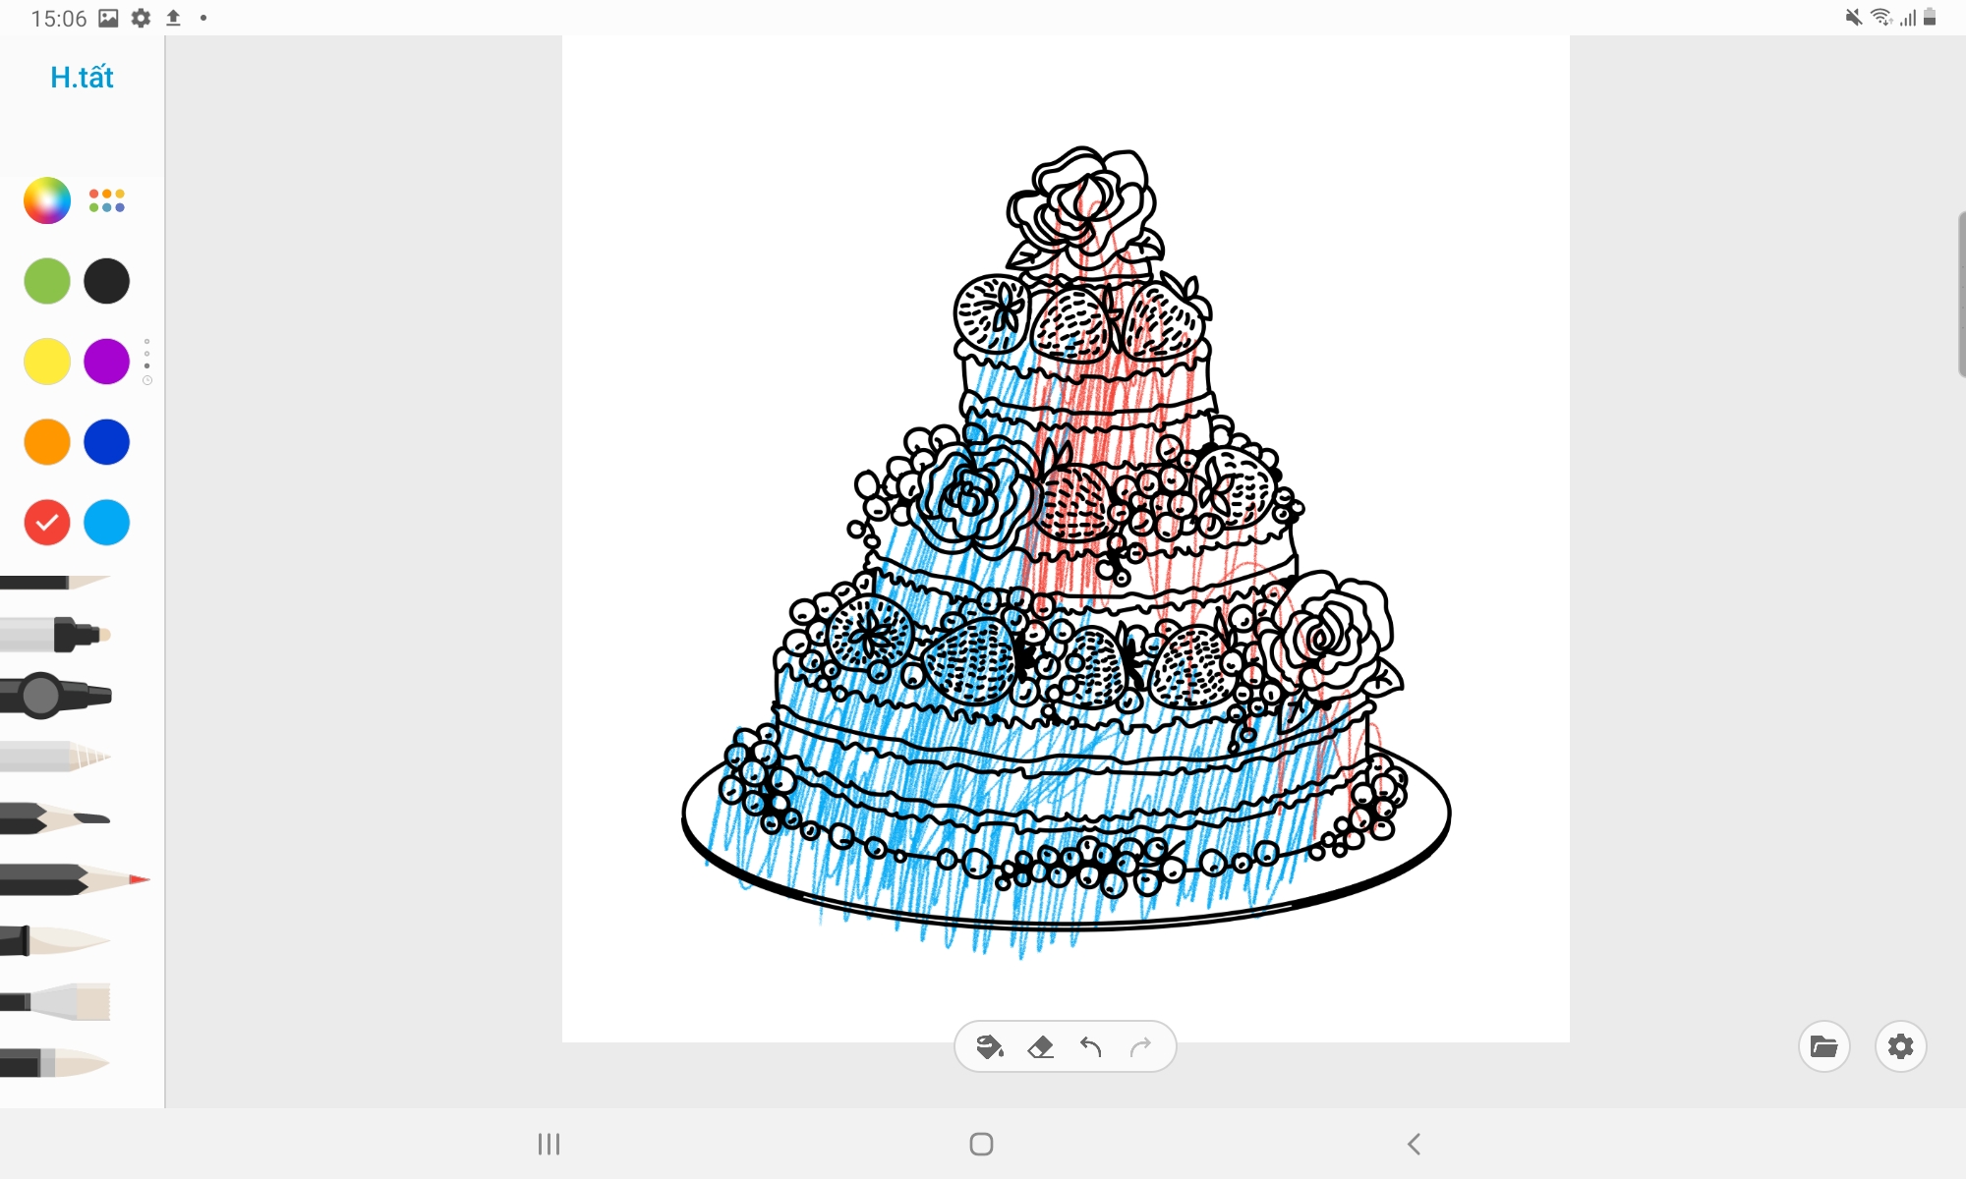Click the right edge scroll handle

tap(1961, 293)
